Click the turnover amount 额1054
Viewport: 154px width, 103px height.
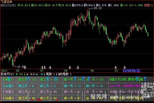click(88, 5)
